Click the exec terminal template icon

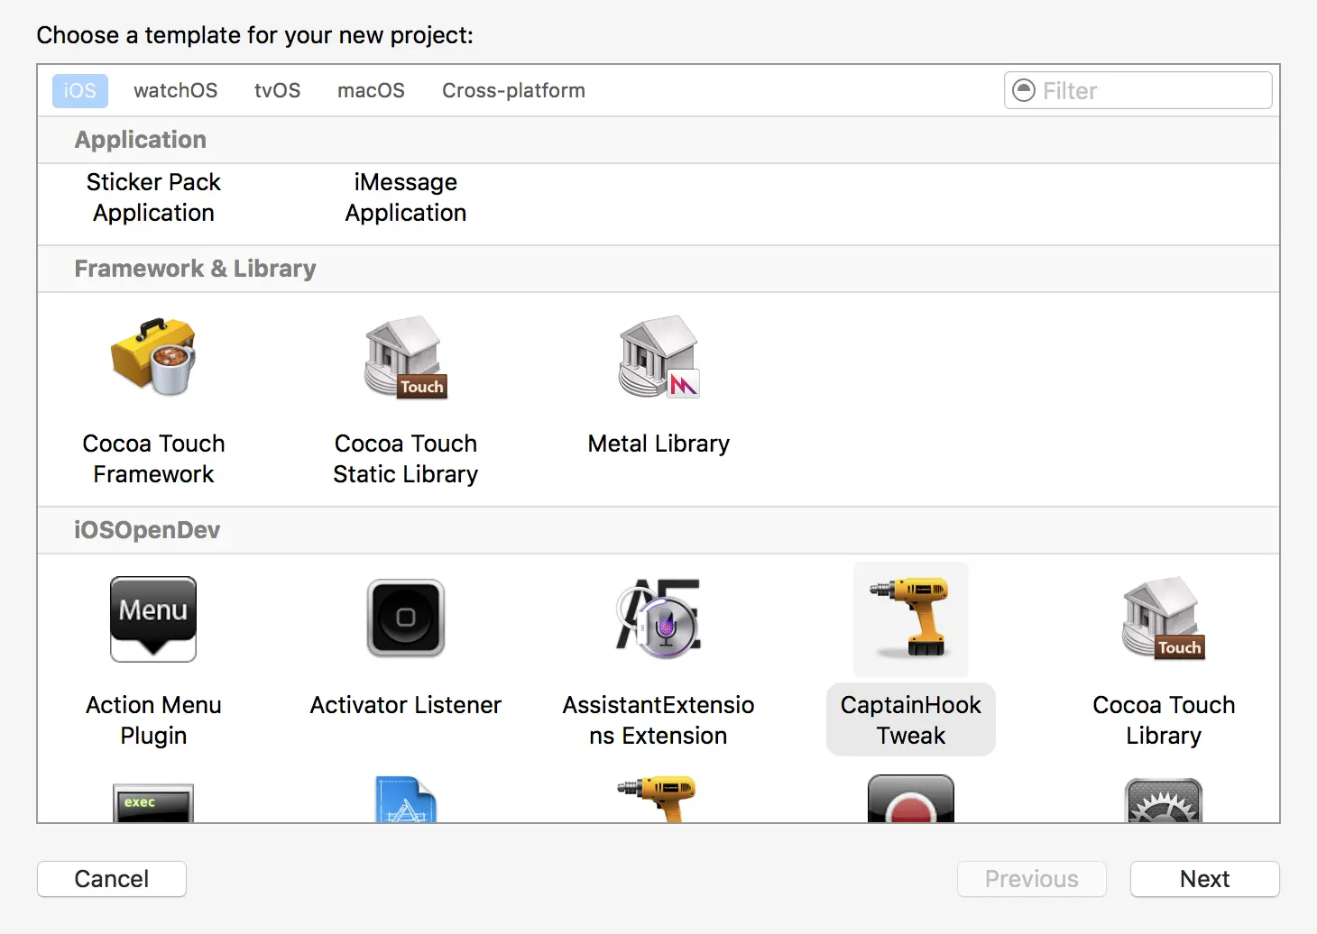[152, 802]
